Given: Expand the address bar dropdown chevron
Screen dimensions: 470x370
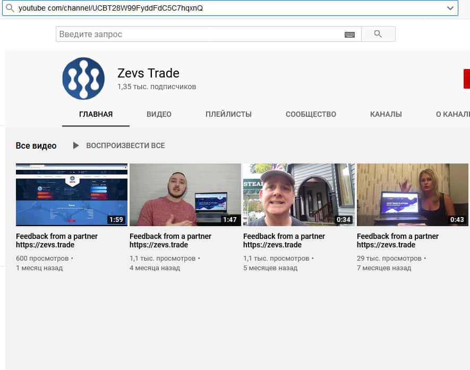Looking at the screenshot, I should 450,8.
